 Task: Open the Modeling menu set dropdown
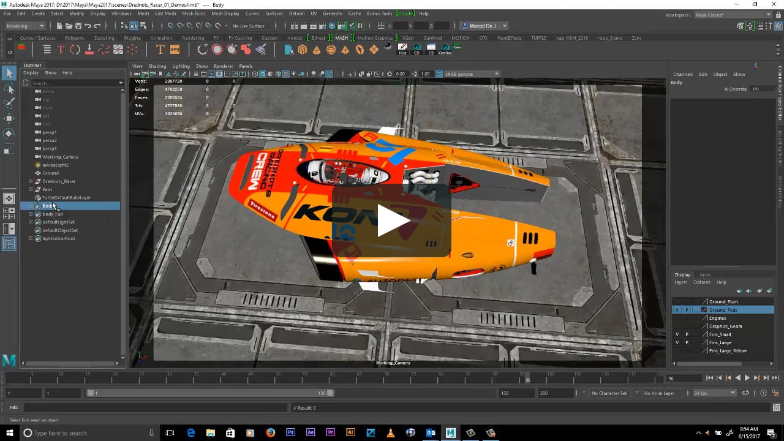pyautogui.click(x=24, y=26)
